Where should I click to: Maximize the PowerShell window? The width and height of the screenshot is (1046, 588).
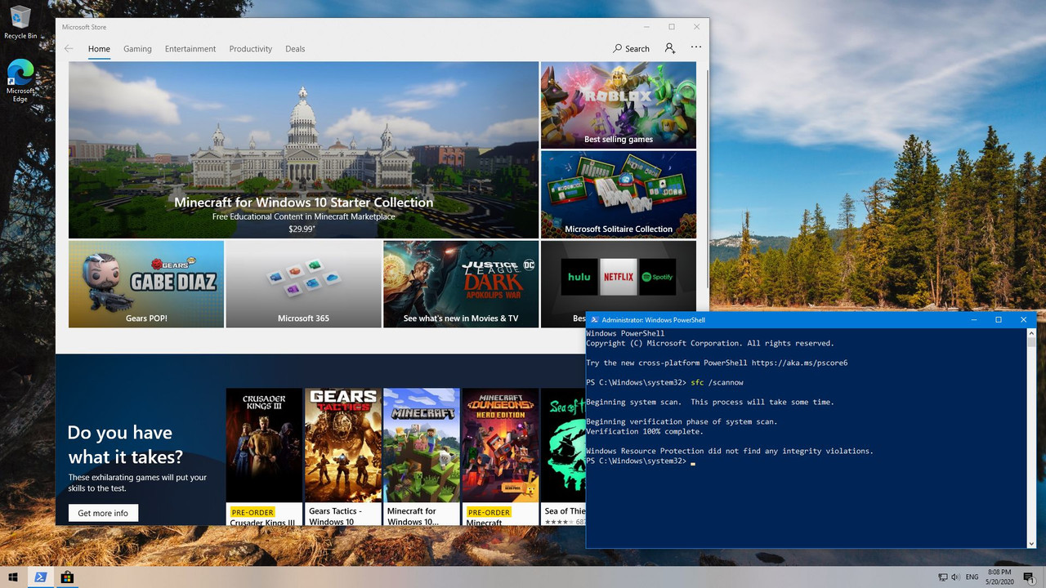point(998,320)
